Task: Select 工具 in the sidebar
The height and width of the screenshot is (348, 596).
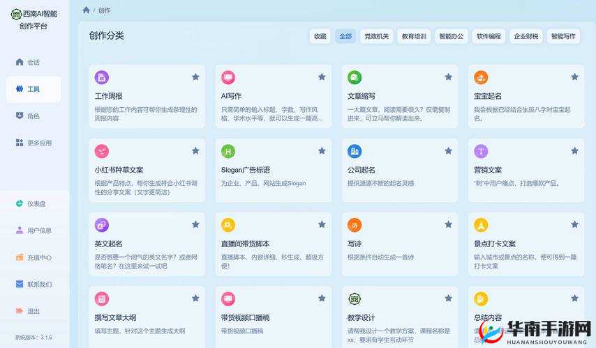Action: [33, 89]
